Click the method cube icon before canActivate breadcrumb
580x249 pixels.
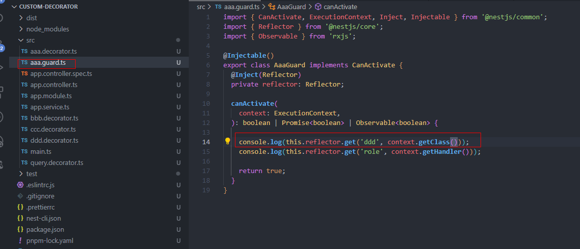318,7
